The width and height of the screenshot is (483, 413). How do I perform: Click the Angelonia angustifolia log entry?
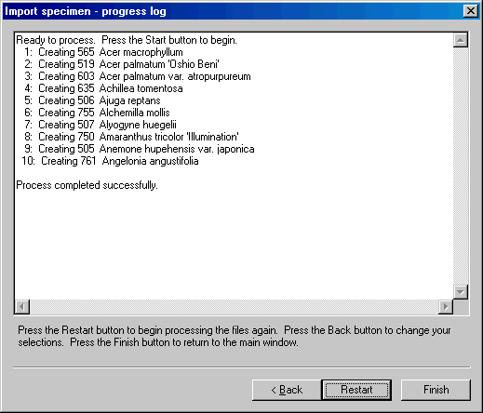[x=110, y=161]
